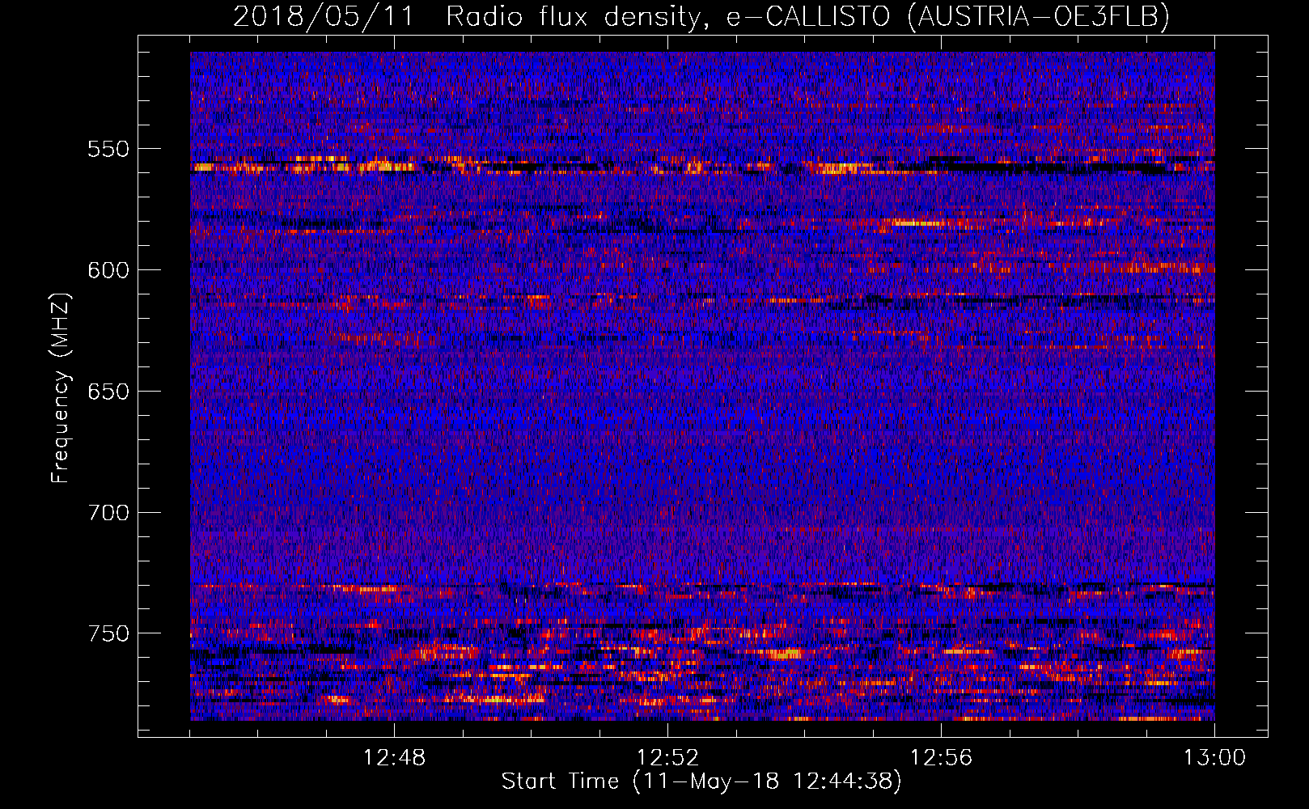The height and width of the screenshot is (809, 1309).
Task: Click the 'Frequency (MHZ)' axis label
Action: pyautogui.click(x=61, y=388)
